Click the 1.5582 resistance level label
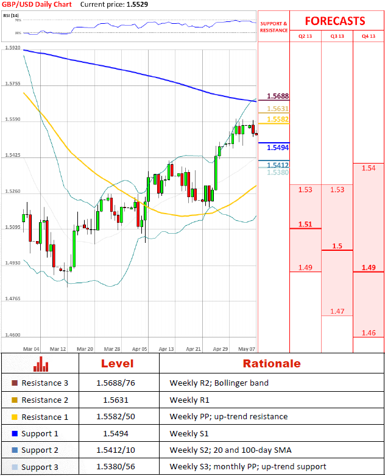This screenshot has height=476, width=385. click(x=278, y=119)
